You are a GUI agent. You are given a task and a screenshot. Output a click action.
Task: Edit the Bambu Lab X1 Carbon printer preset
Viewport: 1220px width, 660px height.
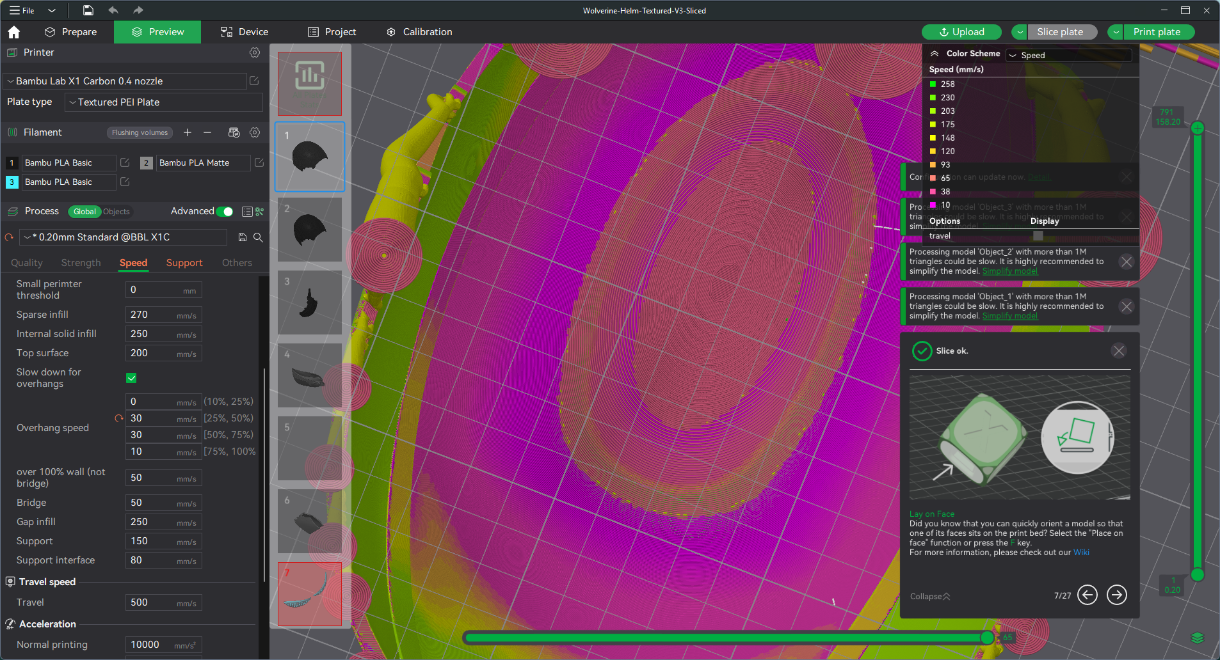(254, 81)
